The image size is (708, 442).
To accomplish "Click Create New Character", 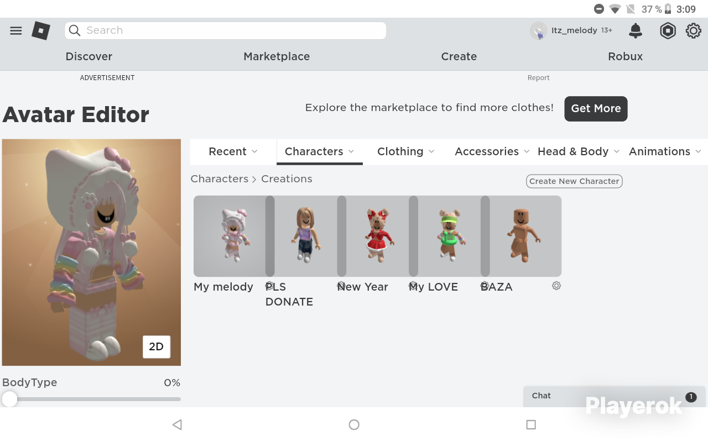I will [574, 181].
